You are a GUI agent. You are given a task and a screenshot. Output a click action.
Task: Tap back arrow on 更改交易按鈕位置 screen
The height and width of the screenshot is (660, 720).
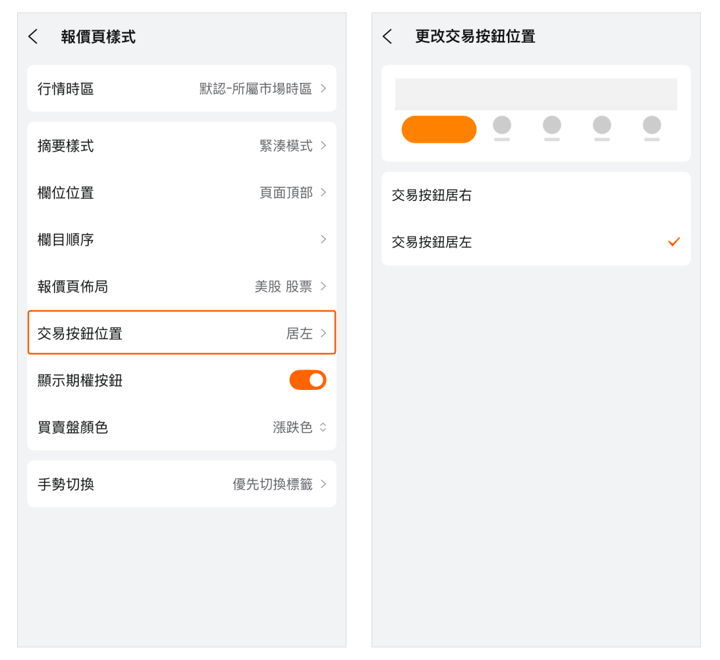click(387, 37)
